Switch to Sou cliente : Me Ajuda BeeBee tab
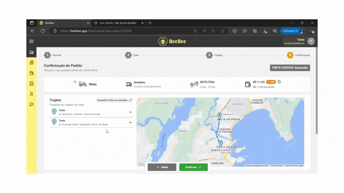The height and width of the screenshot is (193, 344). tap(118, 23)
